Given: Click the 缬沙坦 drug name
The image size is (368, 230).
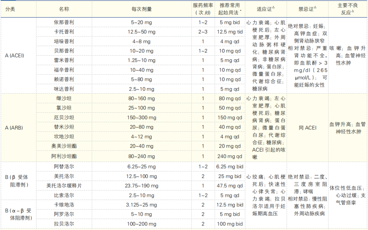Looking at the screenshot, I should tap(64, 98).
